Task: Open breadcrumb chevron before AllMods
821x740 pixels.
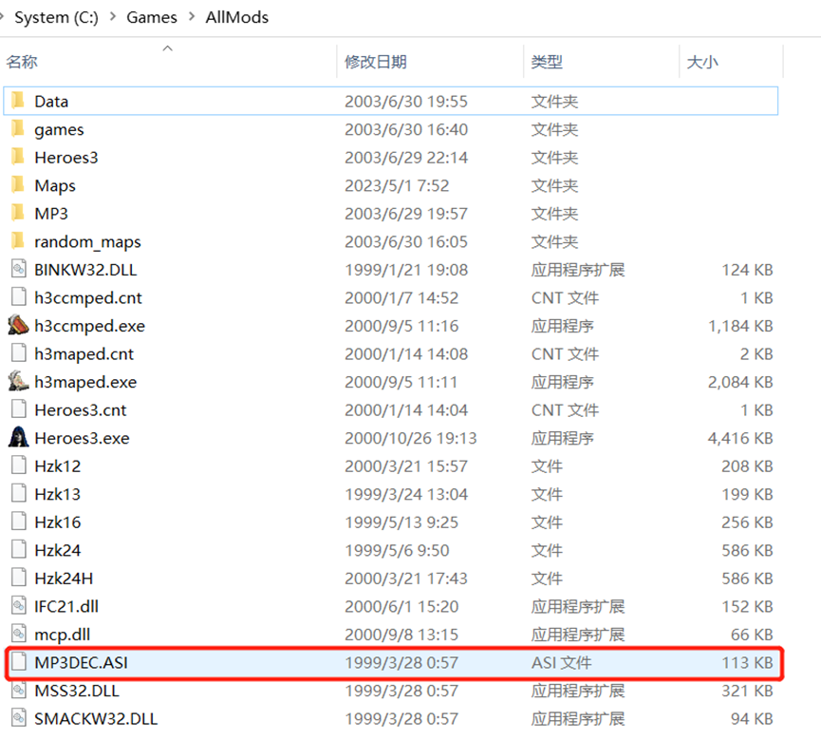Action: [x=193, y=17]
